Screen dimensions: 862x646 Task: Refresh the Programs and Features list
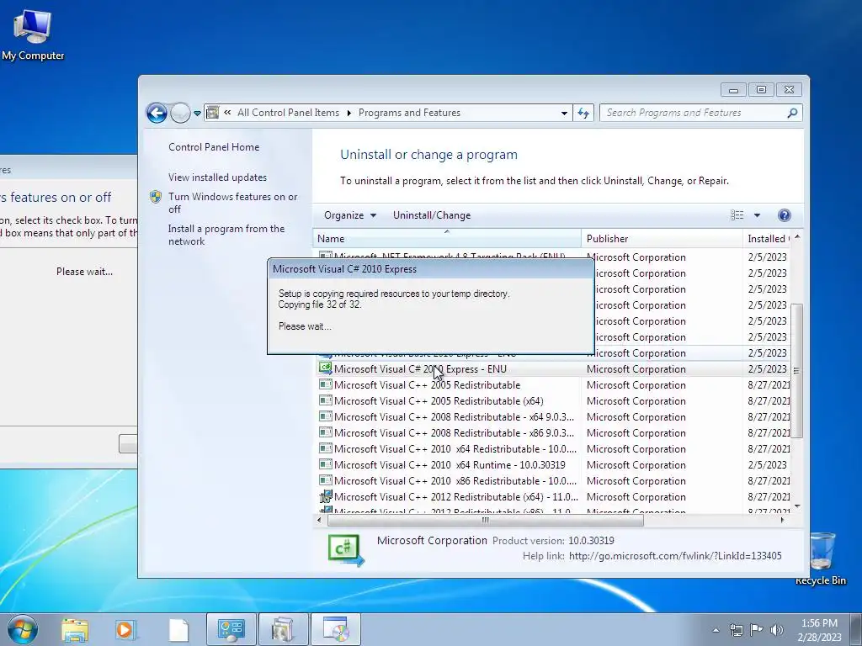tap(583, 114)
